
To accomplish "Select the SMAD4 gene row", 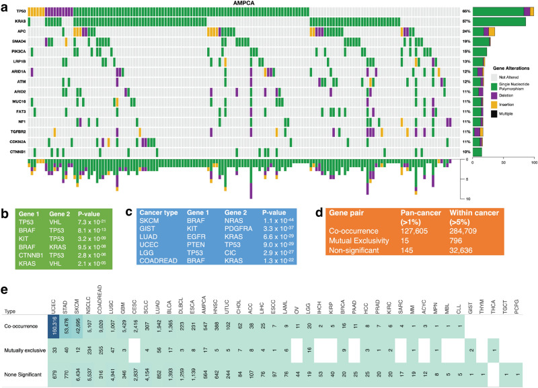I will point(20,42).
